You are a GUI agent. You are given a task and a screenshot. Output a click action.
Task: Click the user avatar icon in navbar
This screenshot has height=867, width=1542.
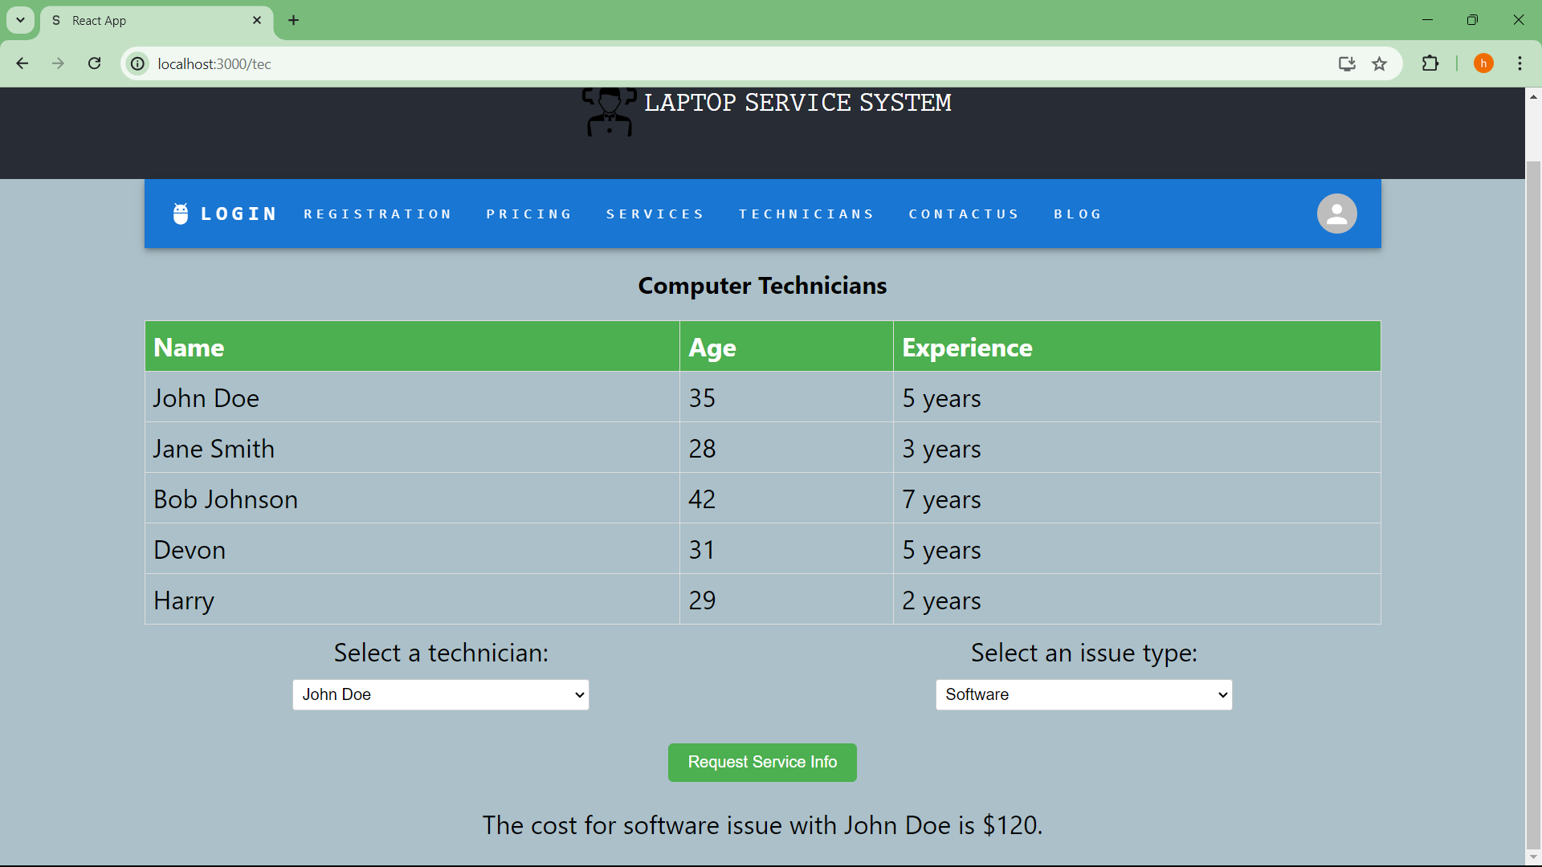coord(1336,214)
